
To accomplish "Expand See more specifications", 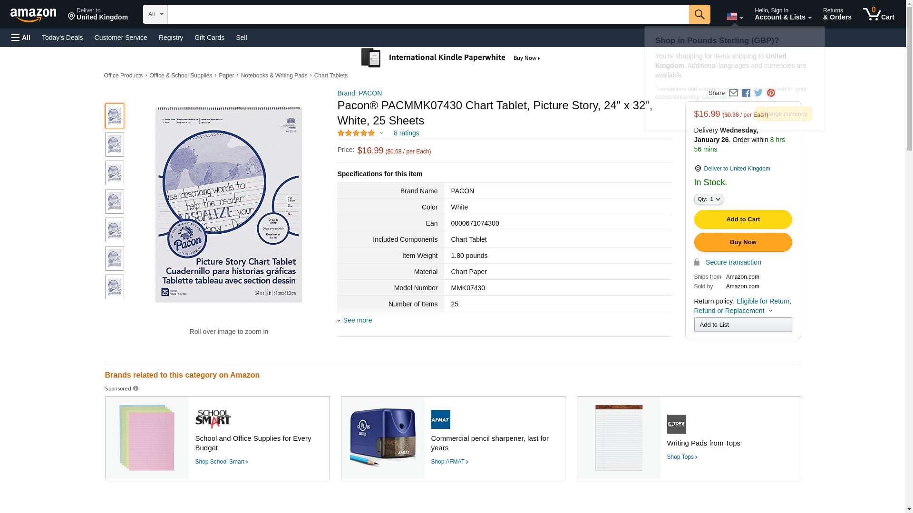I will click(x=357, y=320).
